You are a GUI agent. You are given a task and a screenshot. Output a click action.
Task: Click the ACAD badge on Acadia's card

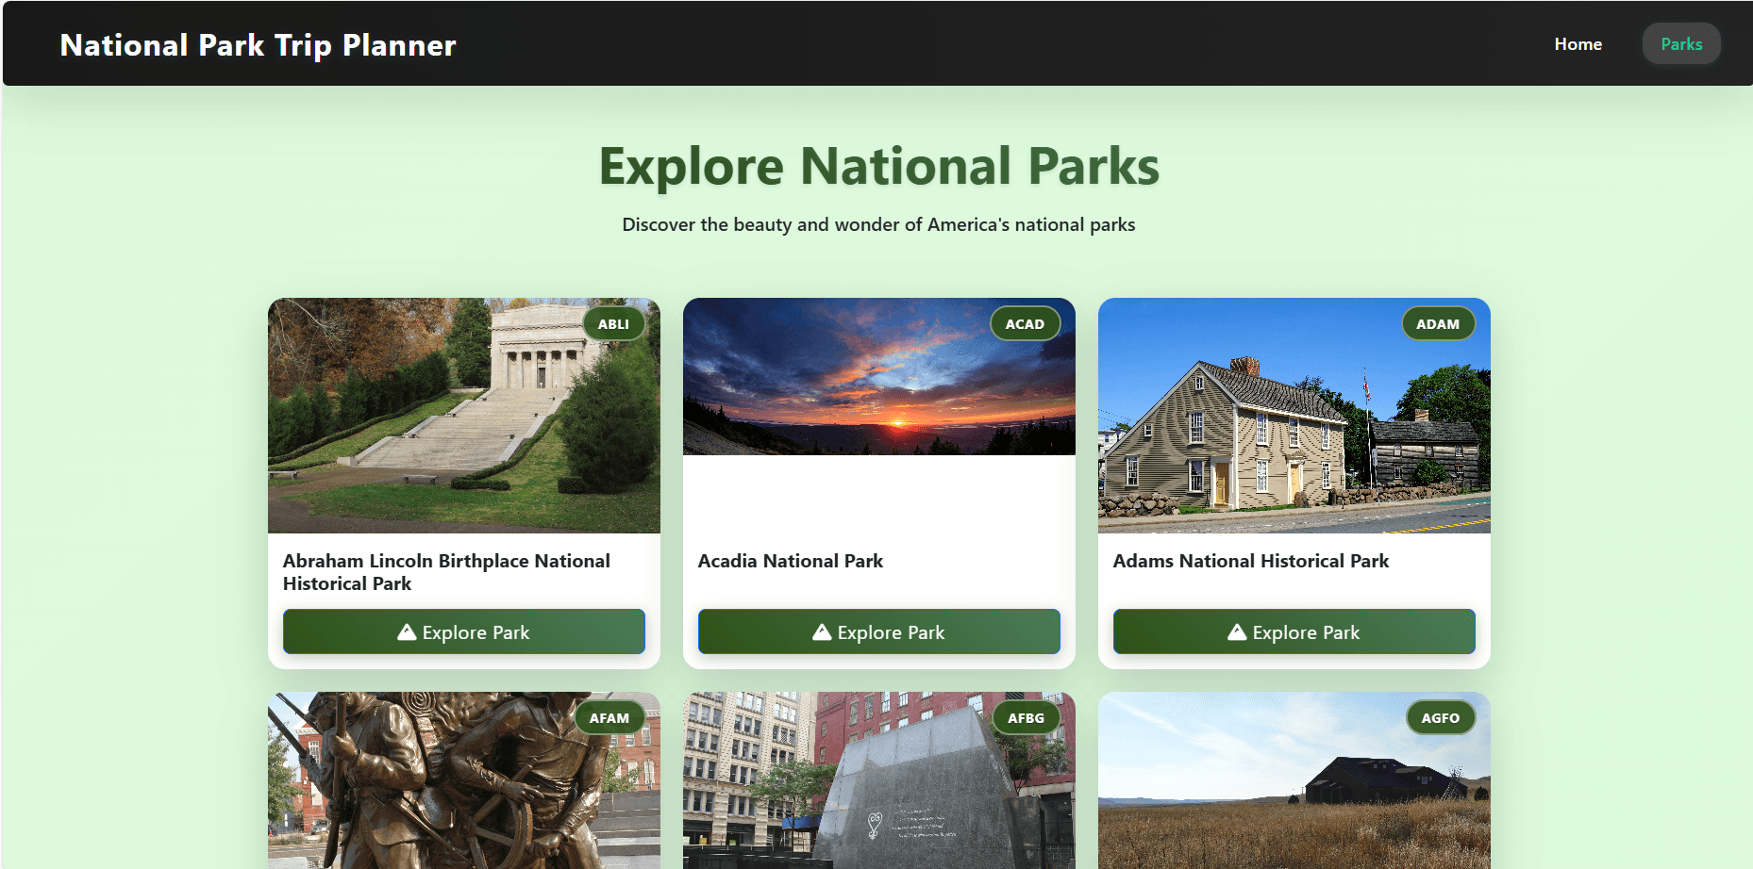pos(1025,323)
